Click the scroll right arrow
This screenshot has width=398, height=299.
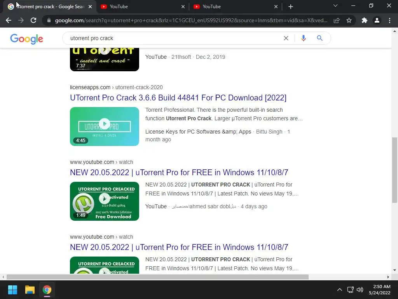(x=388, y=277)
